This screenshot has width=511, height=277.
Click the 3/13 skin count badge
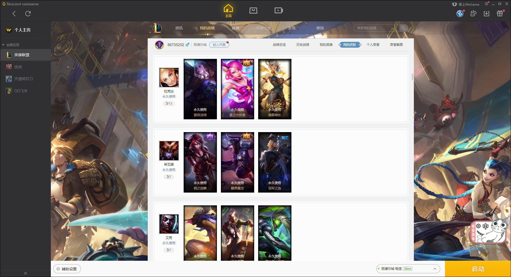[169, 103]
